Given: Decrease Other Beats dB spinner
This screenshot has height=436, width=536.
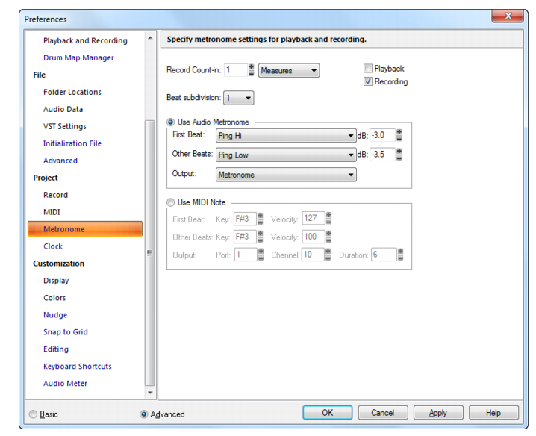Looking at the screenshot, I should (x=399, y=158).
